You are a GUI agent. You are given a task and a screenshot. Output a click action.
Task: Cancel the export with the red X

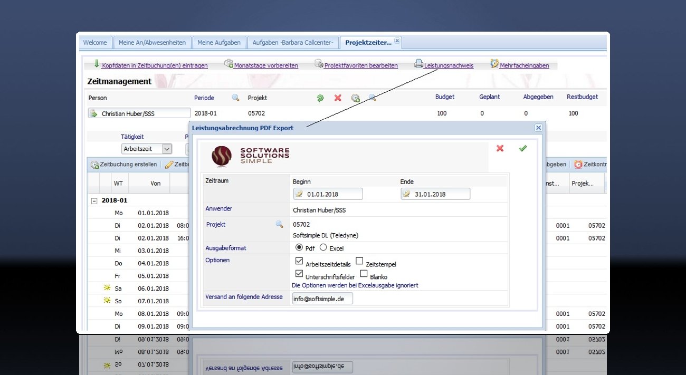[x=500, y=149]
